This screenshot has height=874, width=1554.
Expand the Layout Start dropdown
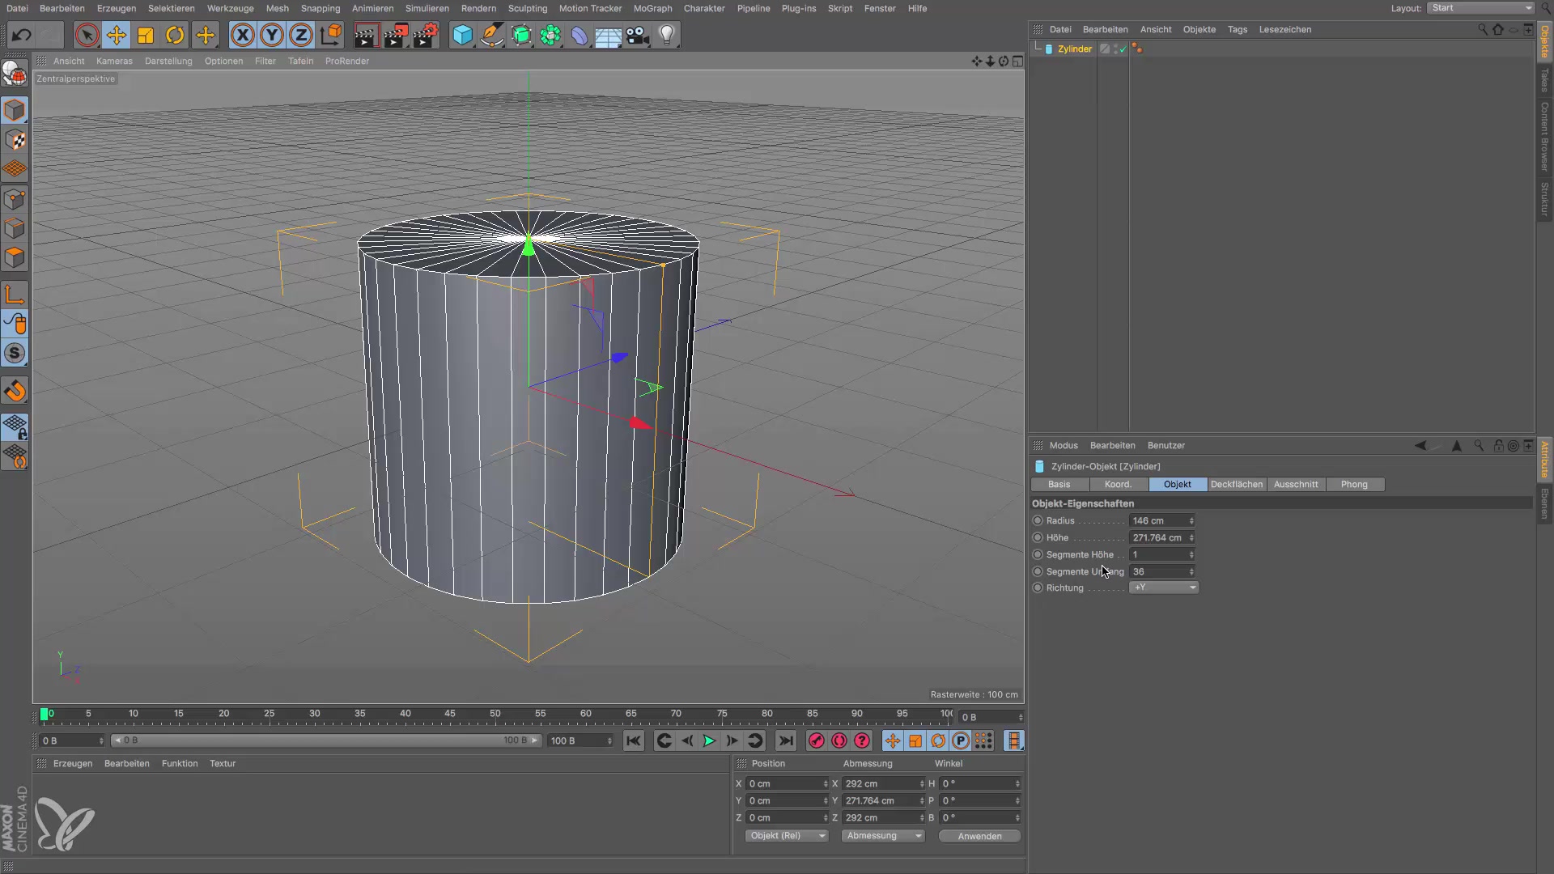1480,8
